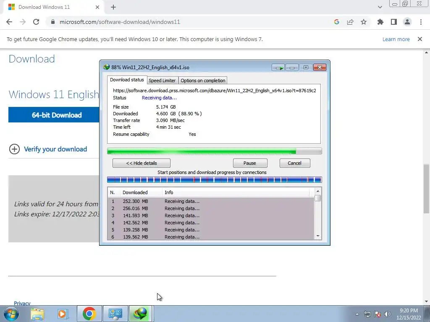
Task: Open the volume speaker tray icon
Action: click(388, 314)
